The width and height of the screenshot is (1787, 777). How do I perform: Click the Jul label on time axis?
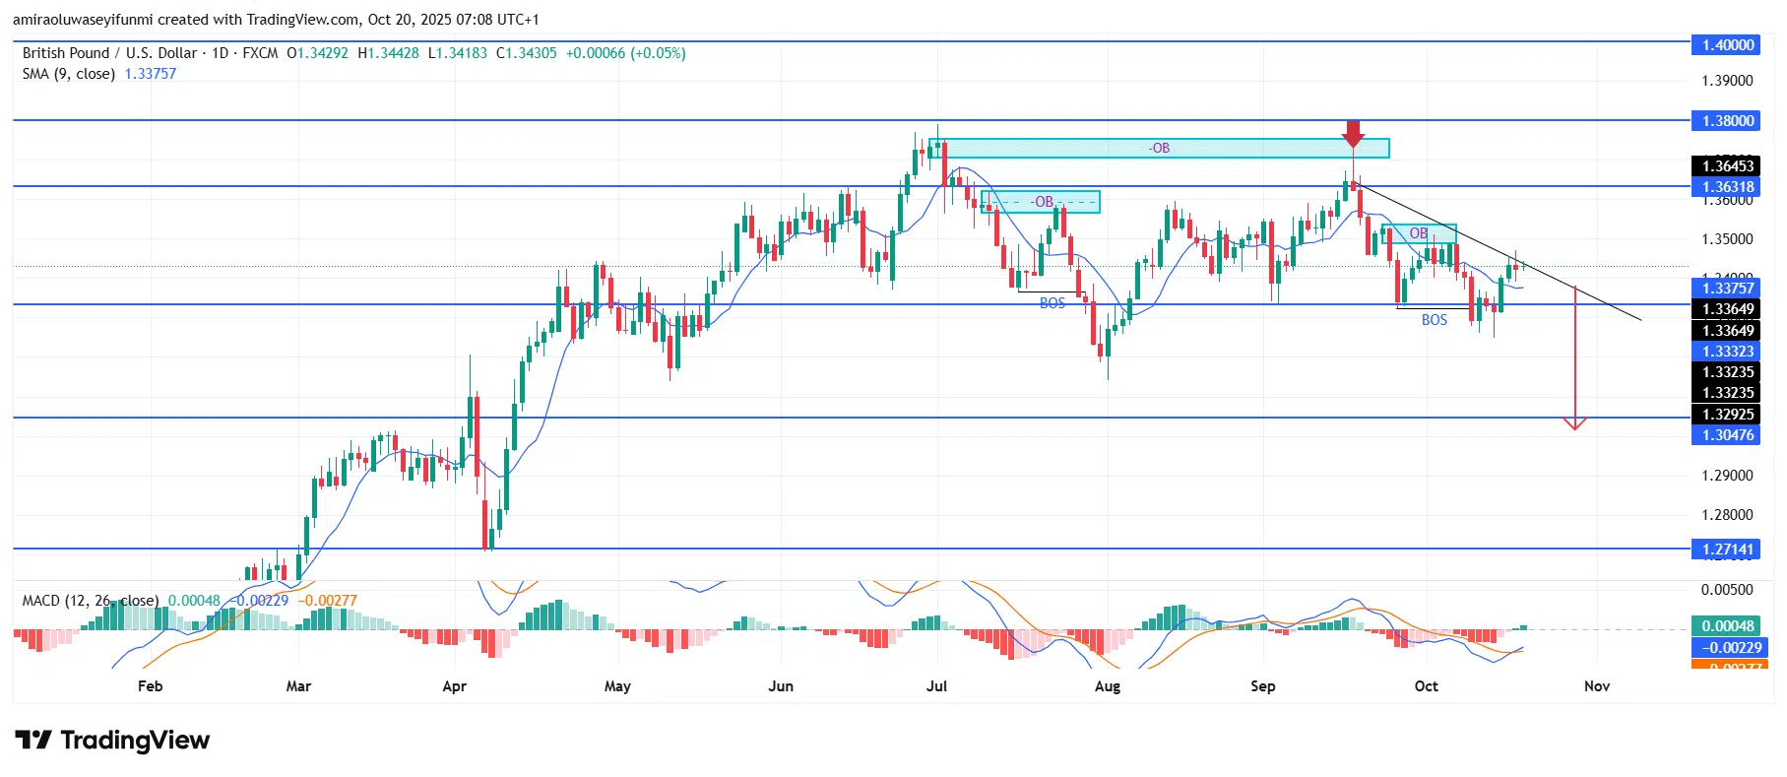point(936,686)
